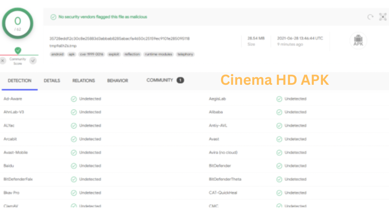Click the BitDefenderFalx vendor name
The image size is (389, 219).
coord(18,179)
